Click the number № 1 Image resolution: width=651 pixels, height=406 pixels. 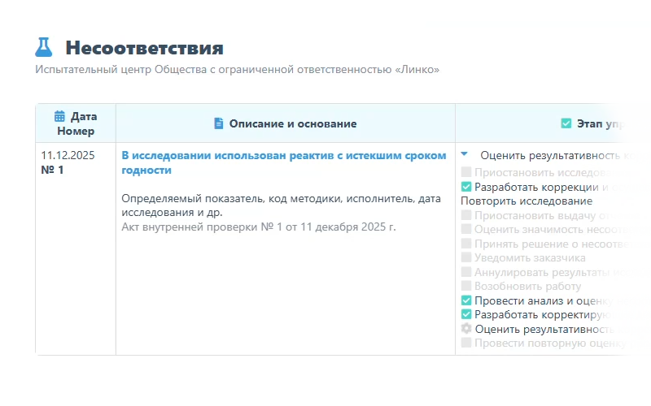(52, 170)
